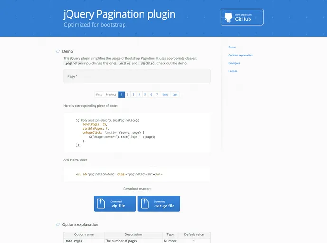This screenshot has height=243, width=327.
Task: Select page 1 in pagination
Action: point(121,95)
